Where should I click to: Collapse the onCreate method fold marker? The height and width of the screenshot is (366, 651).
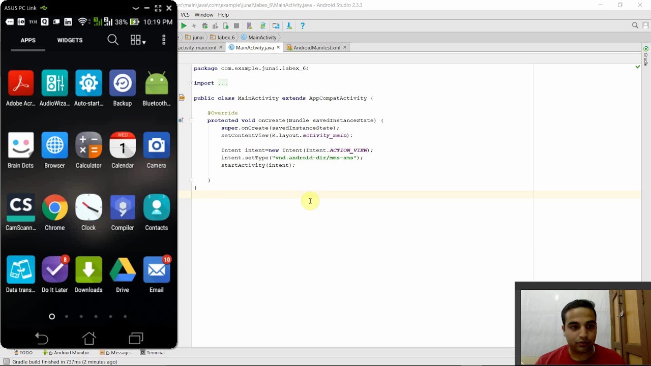pyautogui.click(x=191, y=120)
